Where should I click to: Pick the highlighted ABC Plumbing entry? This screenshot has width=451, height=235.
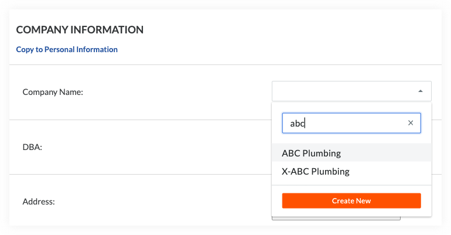[312, 153]
